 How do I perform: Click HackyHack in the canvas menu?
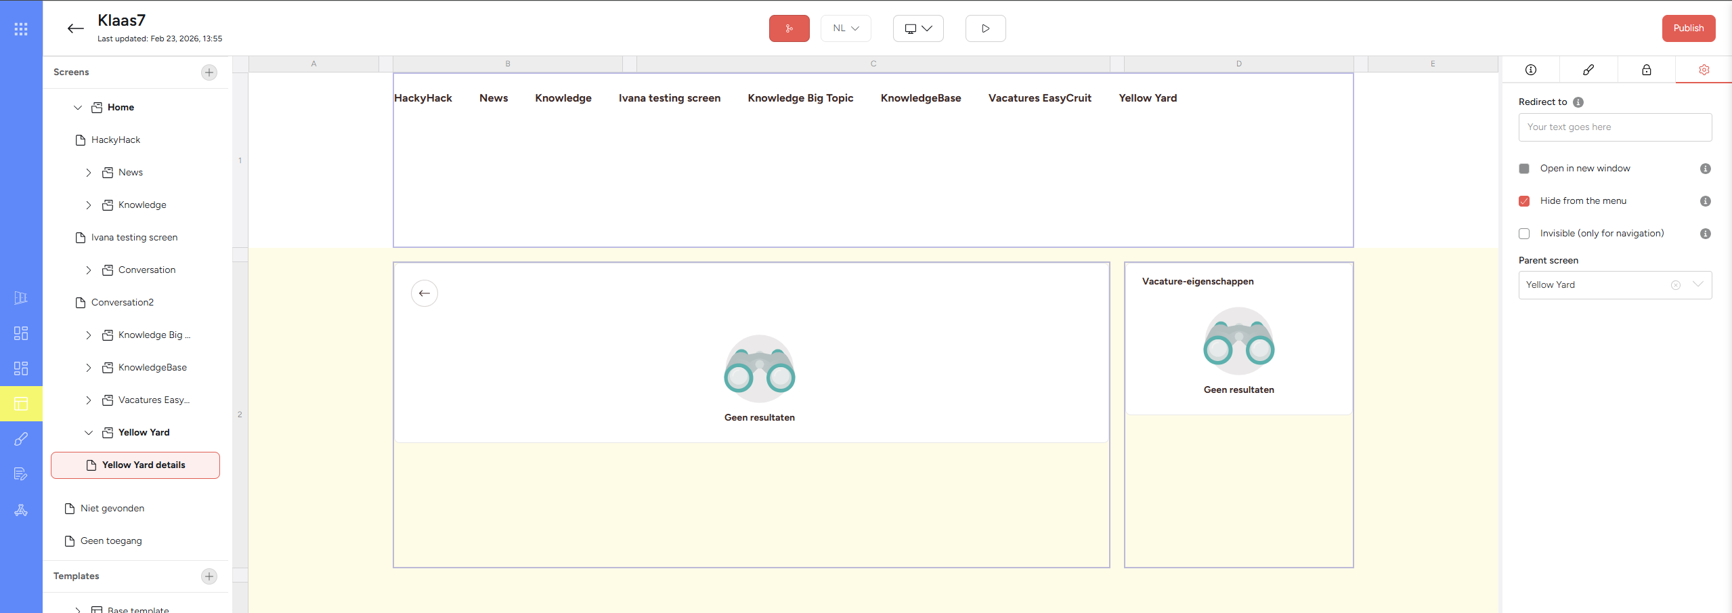[x=423, y=98]
